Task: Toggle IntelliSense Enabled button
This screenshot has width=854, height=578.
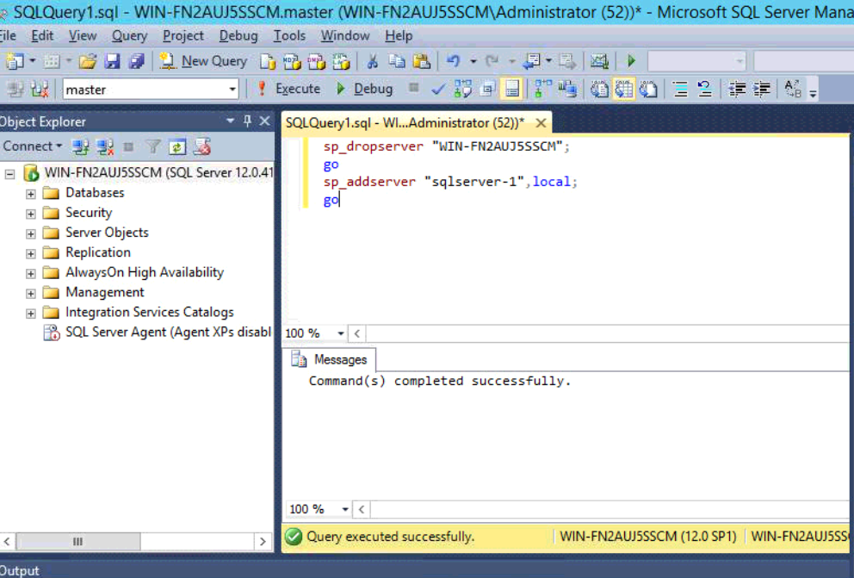Action: click(512, 89)
